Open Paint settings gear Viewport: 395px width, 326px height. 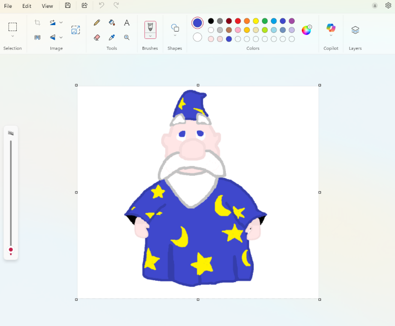[388, 5]
